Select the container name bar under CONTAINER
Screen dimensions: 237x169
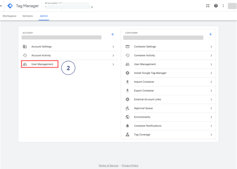tap(163, 37)
